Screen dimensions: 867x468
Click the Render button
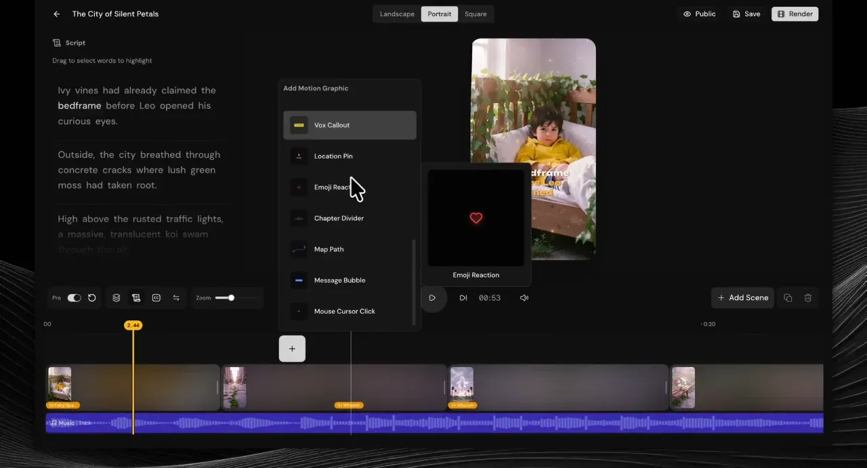pos(795,14)
